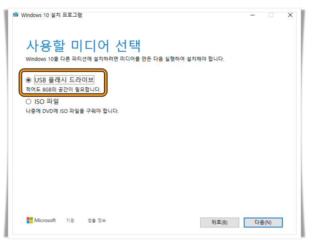Image resolution: width=309 pixels, height=247 pixels.
Task: Click text 적어도 8GB의 공간이 필요합니다.
Action: (x=63, y=89)
